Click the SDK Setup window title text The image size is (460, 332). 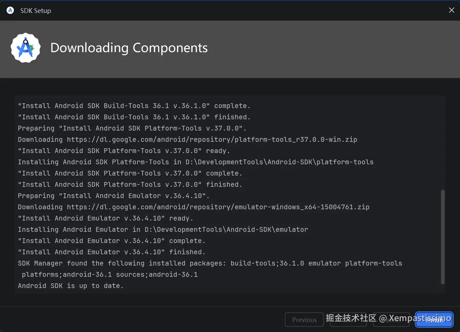coord(35,11)
